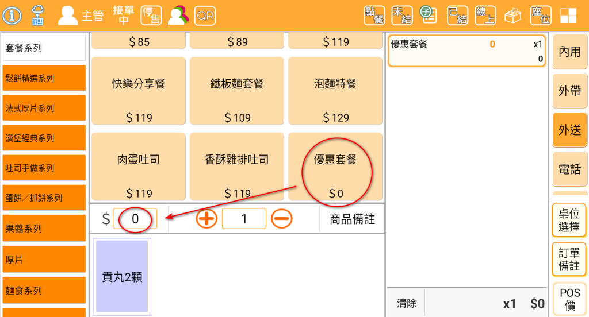Switch to 漢堡經典系列 category
The image size is (589, 317).
coord(44,138)
